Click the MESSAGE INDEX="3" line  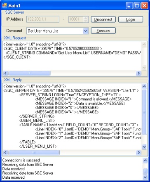pos(67,107)
